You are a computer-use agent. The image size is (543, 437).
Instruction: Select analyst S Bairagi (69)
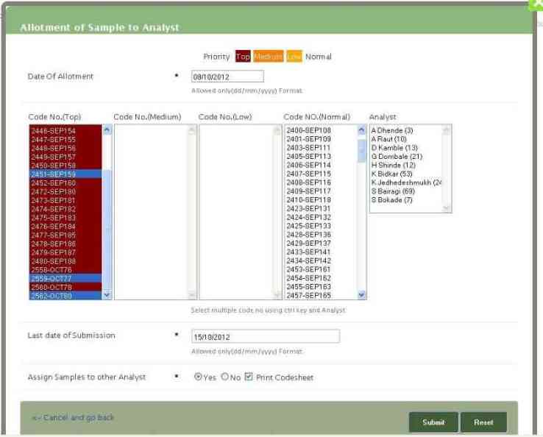(393, 191)
